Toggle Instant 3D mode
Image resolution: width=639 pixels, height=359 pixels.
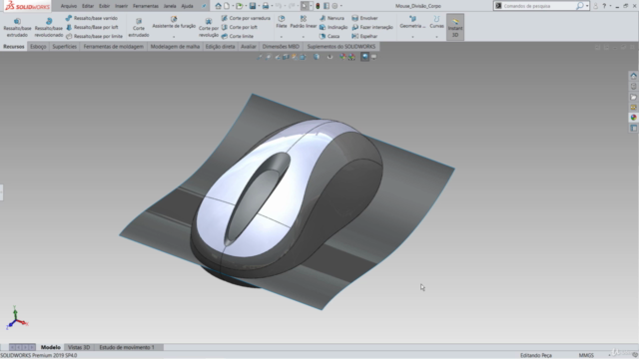point(455,27)
